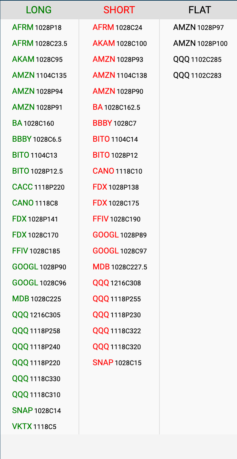Select AMZN 1104C135 long position

coord(39,76)
